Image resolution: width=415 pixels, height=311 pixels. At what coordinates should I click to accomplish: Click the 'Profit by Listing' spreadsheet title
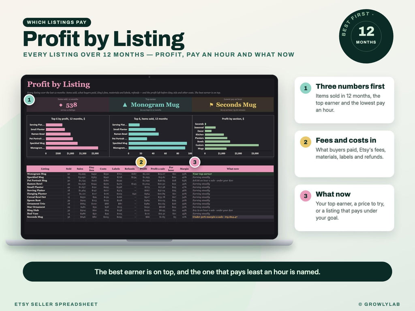tap(58, 84)
